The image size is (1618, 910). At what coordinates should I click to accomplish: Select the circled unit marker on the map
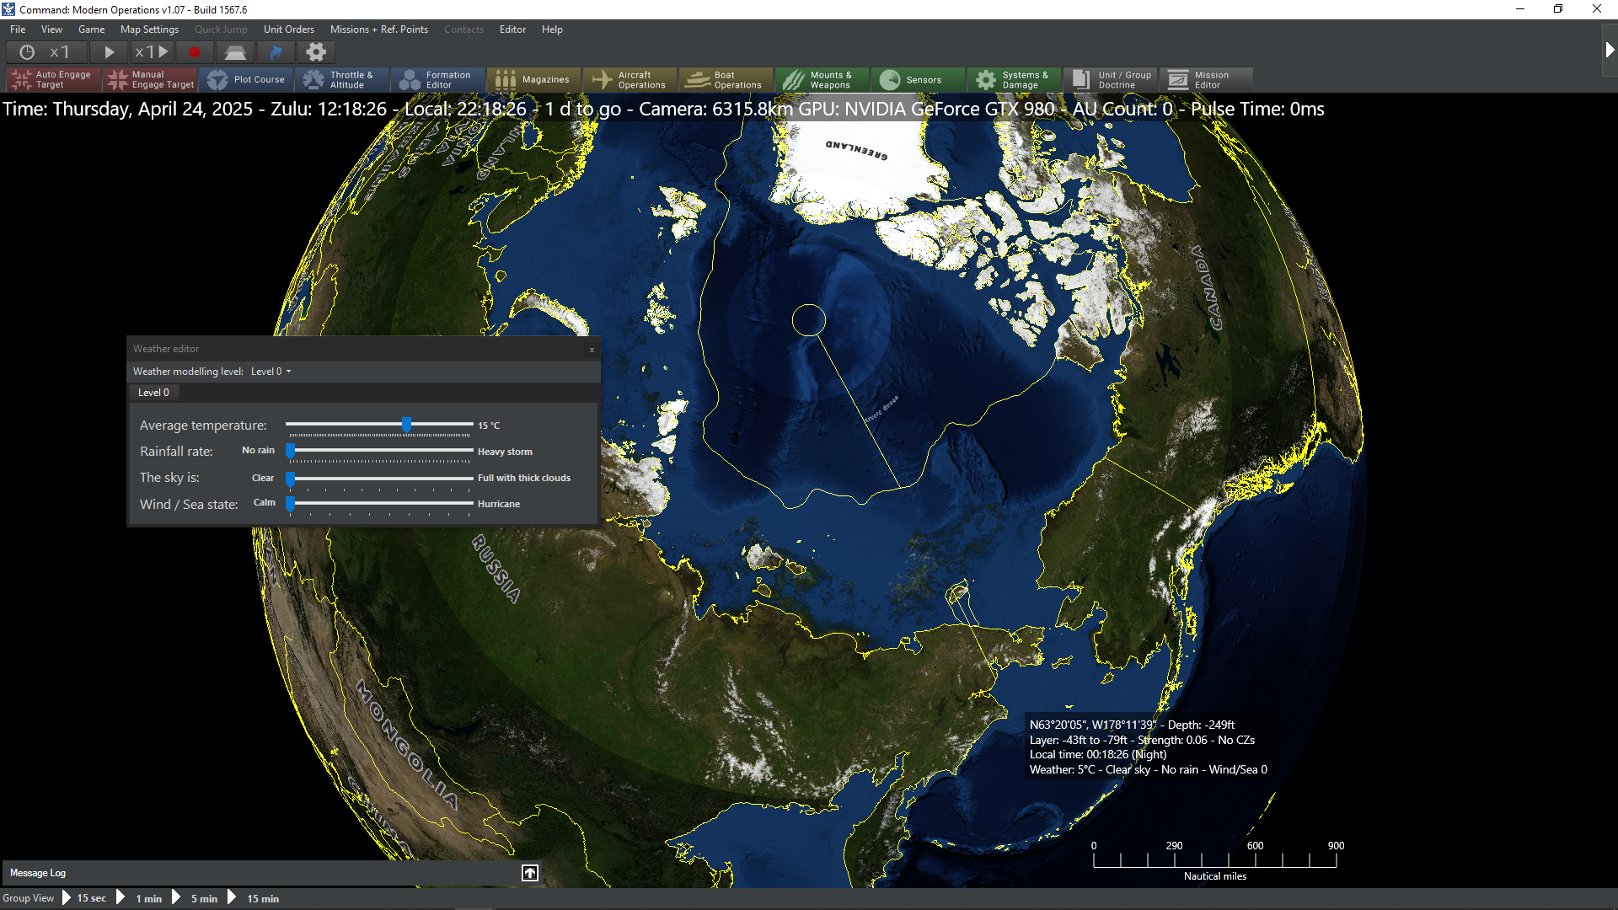tap(809, 320)
